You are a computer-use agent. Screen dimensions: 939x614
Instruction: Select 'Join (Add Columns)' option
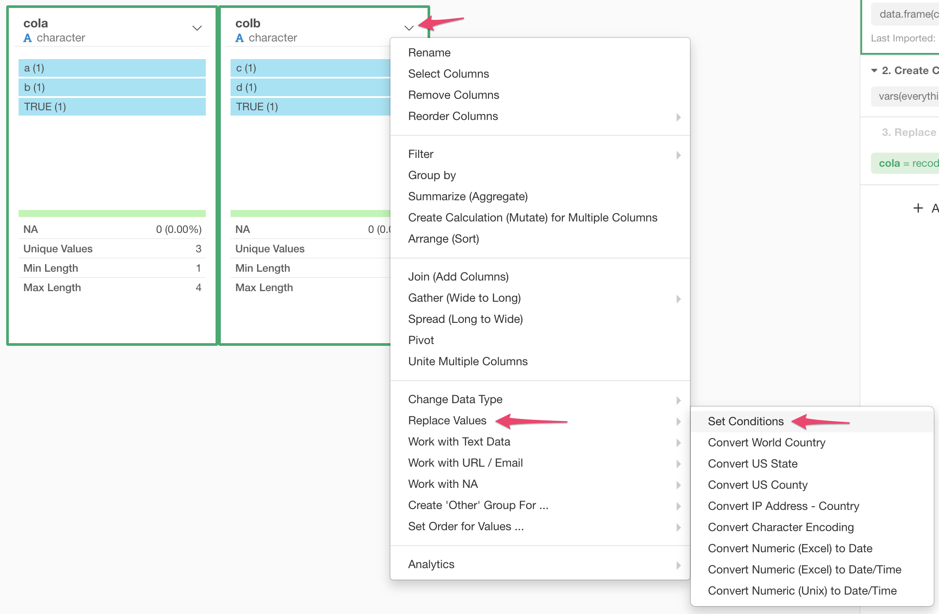click(458, 277)
